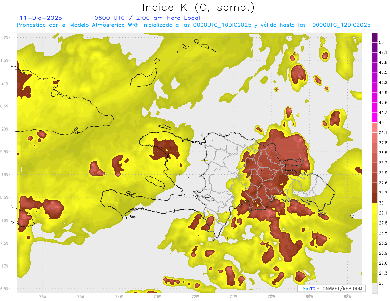The image size is (390, 301).
Task: Click the color scale value "36.5"
Action: click(x=383, y=153)
